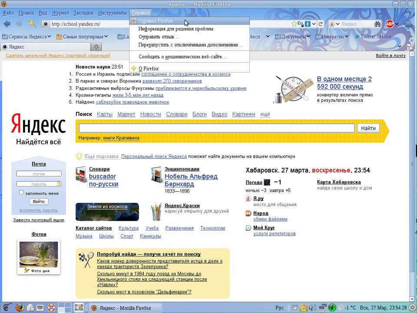Open the Картинки link
Image resolution: width=417 pixels, height=313 pixels.
[244, 114]
